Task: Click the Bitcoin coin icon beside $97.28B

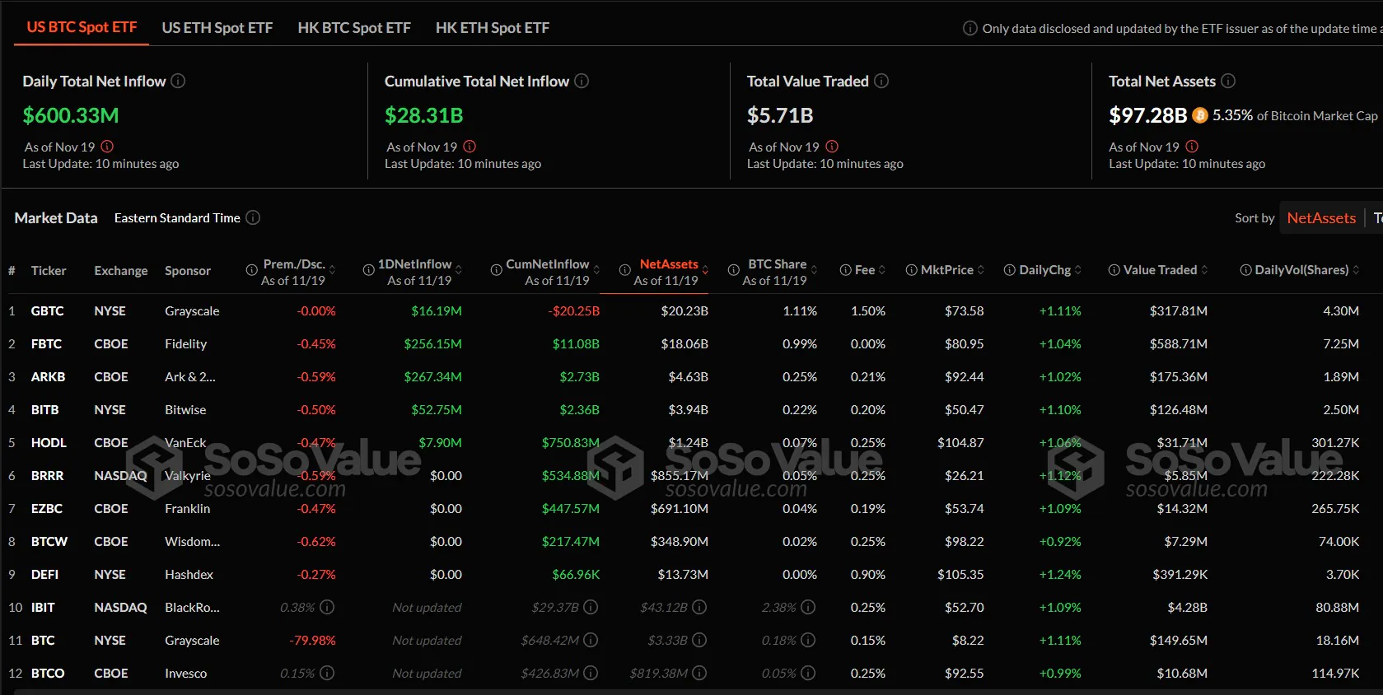Action: tap(1200, 115)
